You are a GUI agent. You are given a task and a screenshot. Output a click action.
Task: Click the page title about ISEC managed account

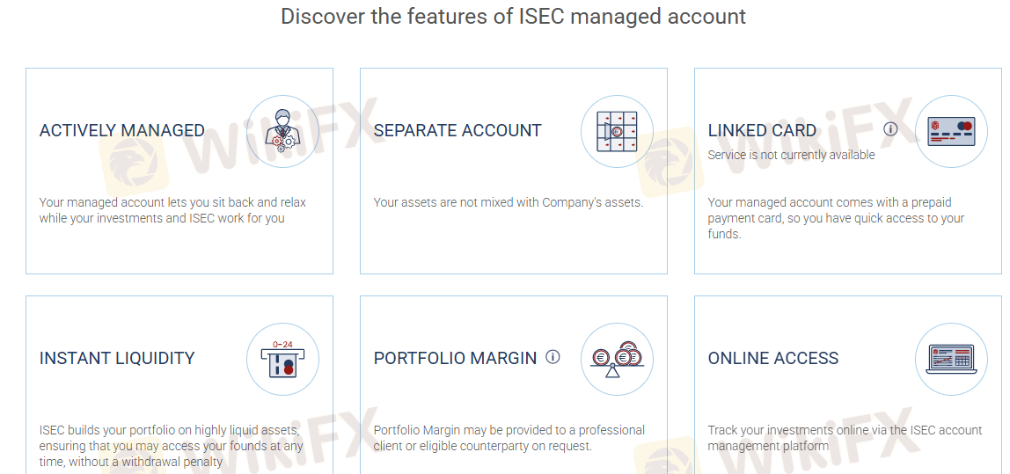tap(514, 16)
